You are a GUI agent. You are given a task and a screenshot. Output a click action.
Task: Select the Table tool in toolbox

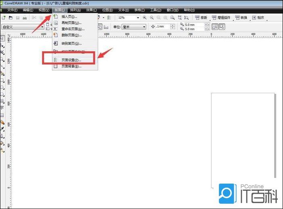click(x=2, y=115)
